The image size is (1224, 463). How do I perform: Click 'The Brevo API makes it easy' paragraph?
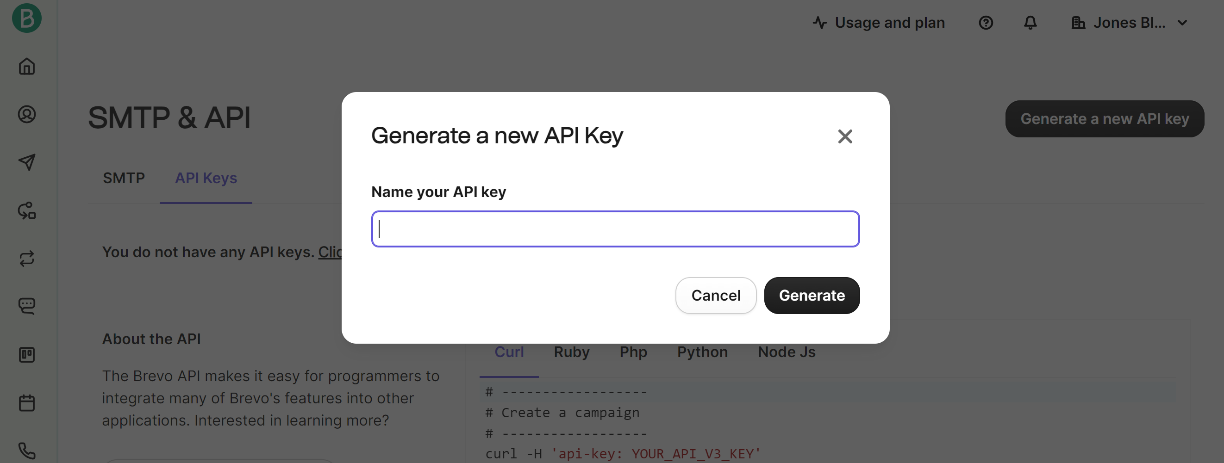[270, 398]
